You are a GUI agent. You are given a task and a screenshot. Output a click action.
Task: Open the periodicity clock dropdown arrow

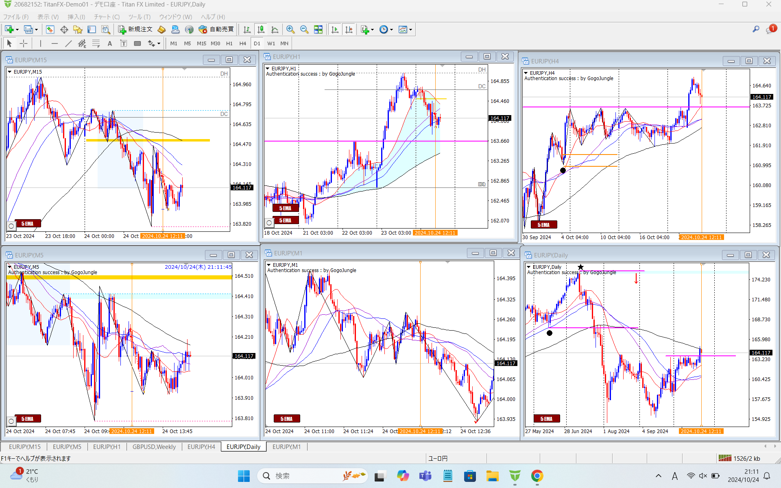(391, 30)
